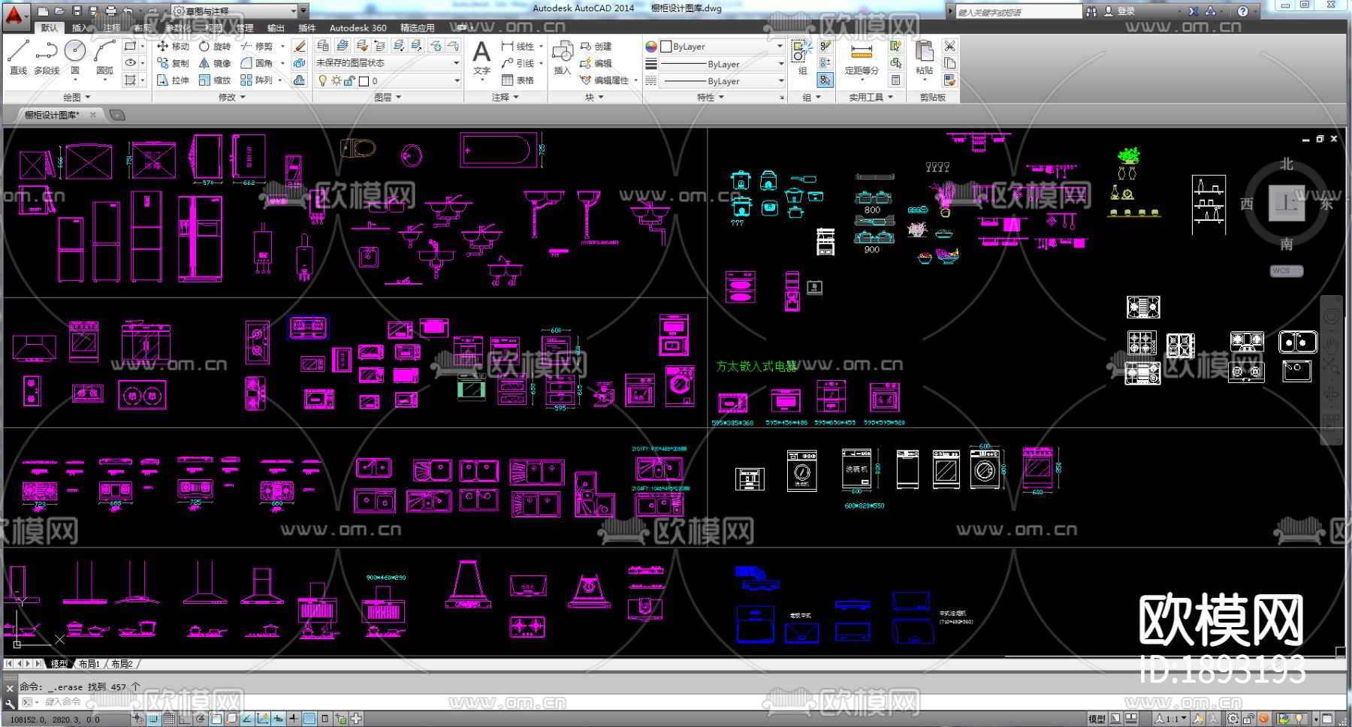
Task: Open the layer state dropdown 未保存的图层状态
Action: click(388, 63)
